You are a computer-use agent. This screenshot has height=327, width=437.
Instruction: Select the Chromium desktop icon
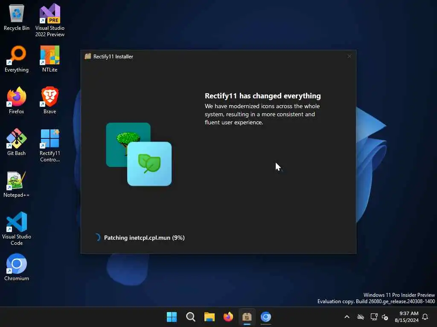(x=17, y=267)
